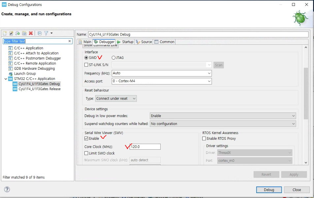
Task: Select CyU1F4_U1F3Gates Release configuration
Action: click(37, 89)
